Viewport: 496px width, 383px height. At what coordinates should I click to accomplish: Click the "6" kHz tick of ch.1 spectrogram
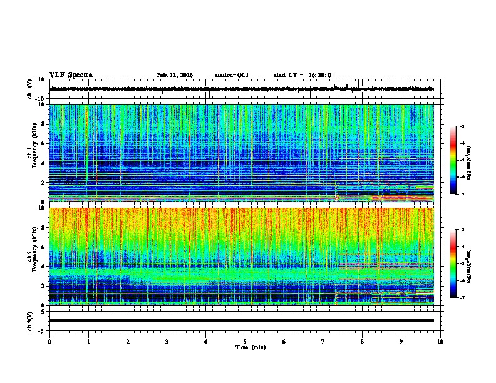click(44, 143)
